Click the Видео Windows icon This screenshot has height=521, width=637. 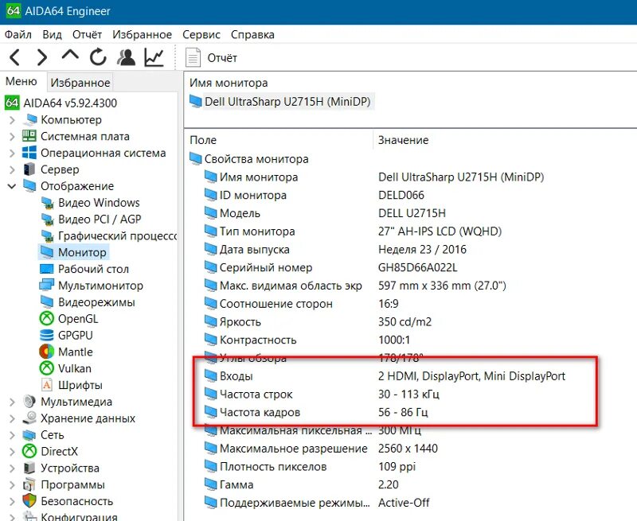[48, 203]
